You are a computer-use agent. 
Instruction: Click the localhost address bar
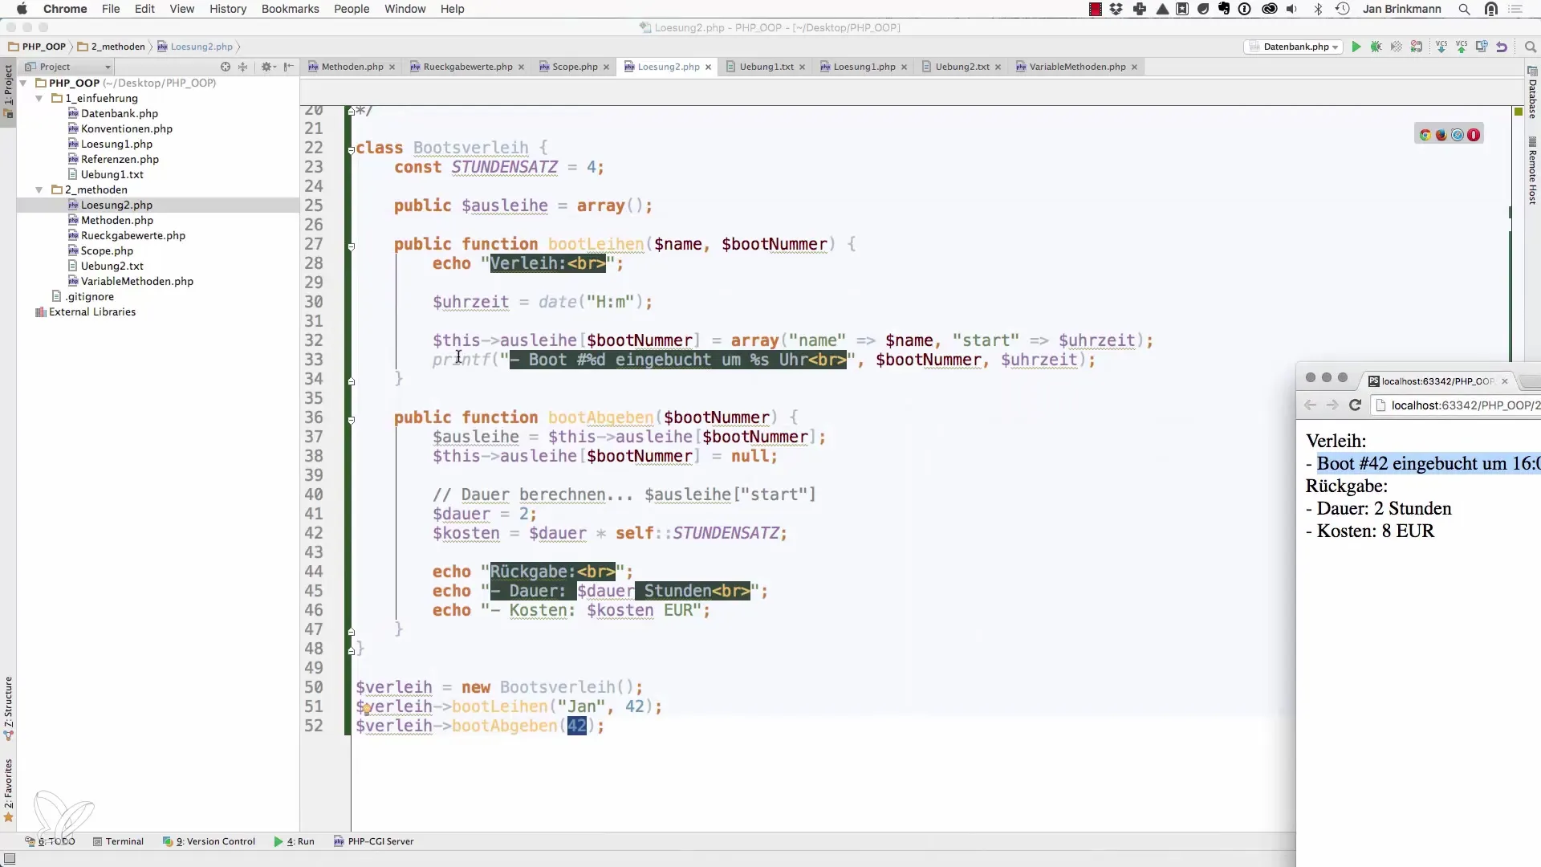point(1457,405)
